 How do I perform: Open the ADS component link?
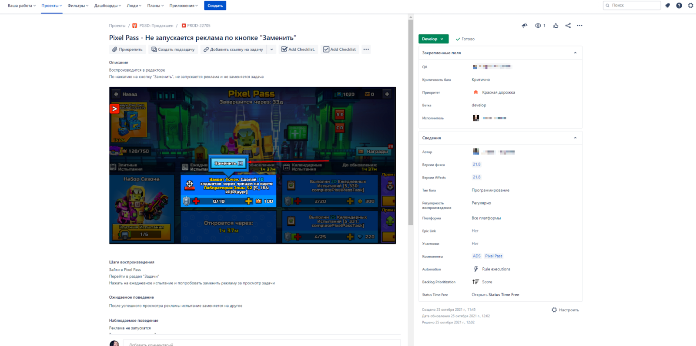tap(477, 256)
